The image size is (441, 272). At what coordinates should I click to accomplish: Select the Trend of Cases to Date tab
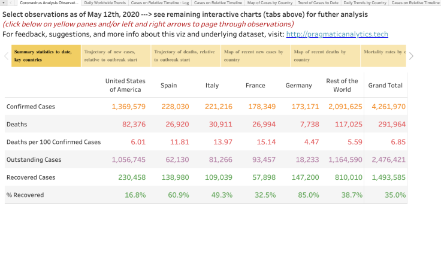[318, 3]
